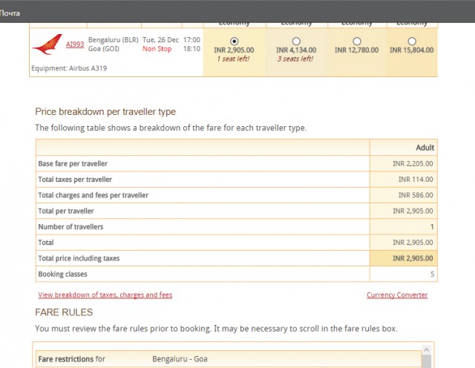Image resolution: width=475 pixels, height=368 pixels.
Task: Select the INR 12,780.00 fare radio button
Action: pyautogui.click(x=356, y=41)
